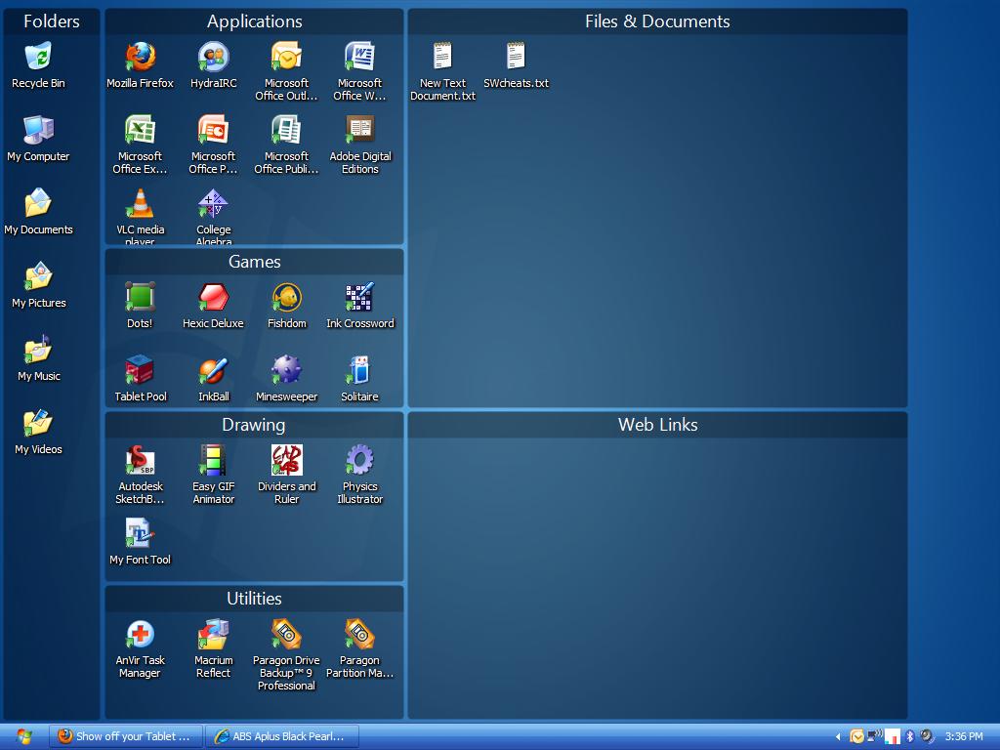Select the Microsoft Office PowerPoint shortcut

(x=213, y=130)
